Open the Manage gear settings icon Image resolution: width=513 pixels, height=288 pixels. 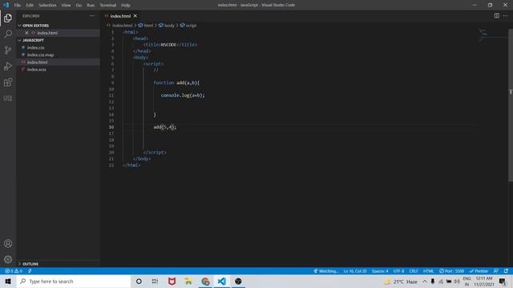tap(8, 259)
